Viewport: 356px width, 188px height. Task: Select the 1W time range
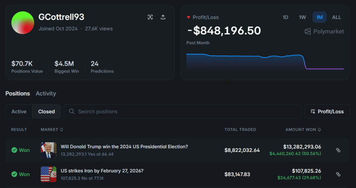coord(302,17)
